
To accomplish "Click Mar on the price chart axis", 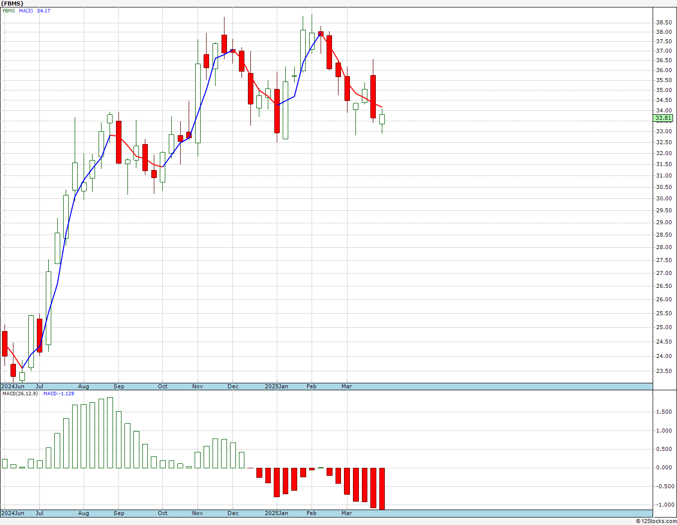I will point(347,386).
